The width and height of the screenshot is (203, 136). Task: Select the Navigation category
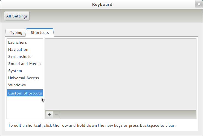(x=18, y=49)
